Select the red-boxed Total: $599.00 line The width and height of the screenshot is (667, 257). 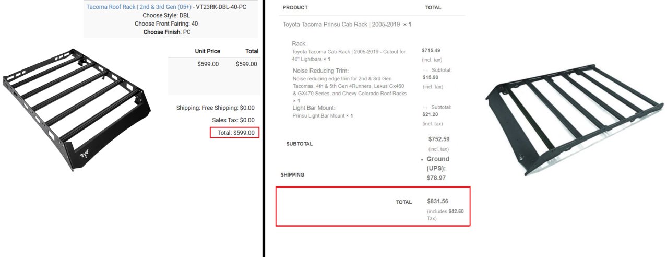coord(234,133)
